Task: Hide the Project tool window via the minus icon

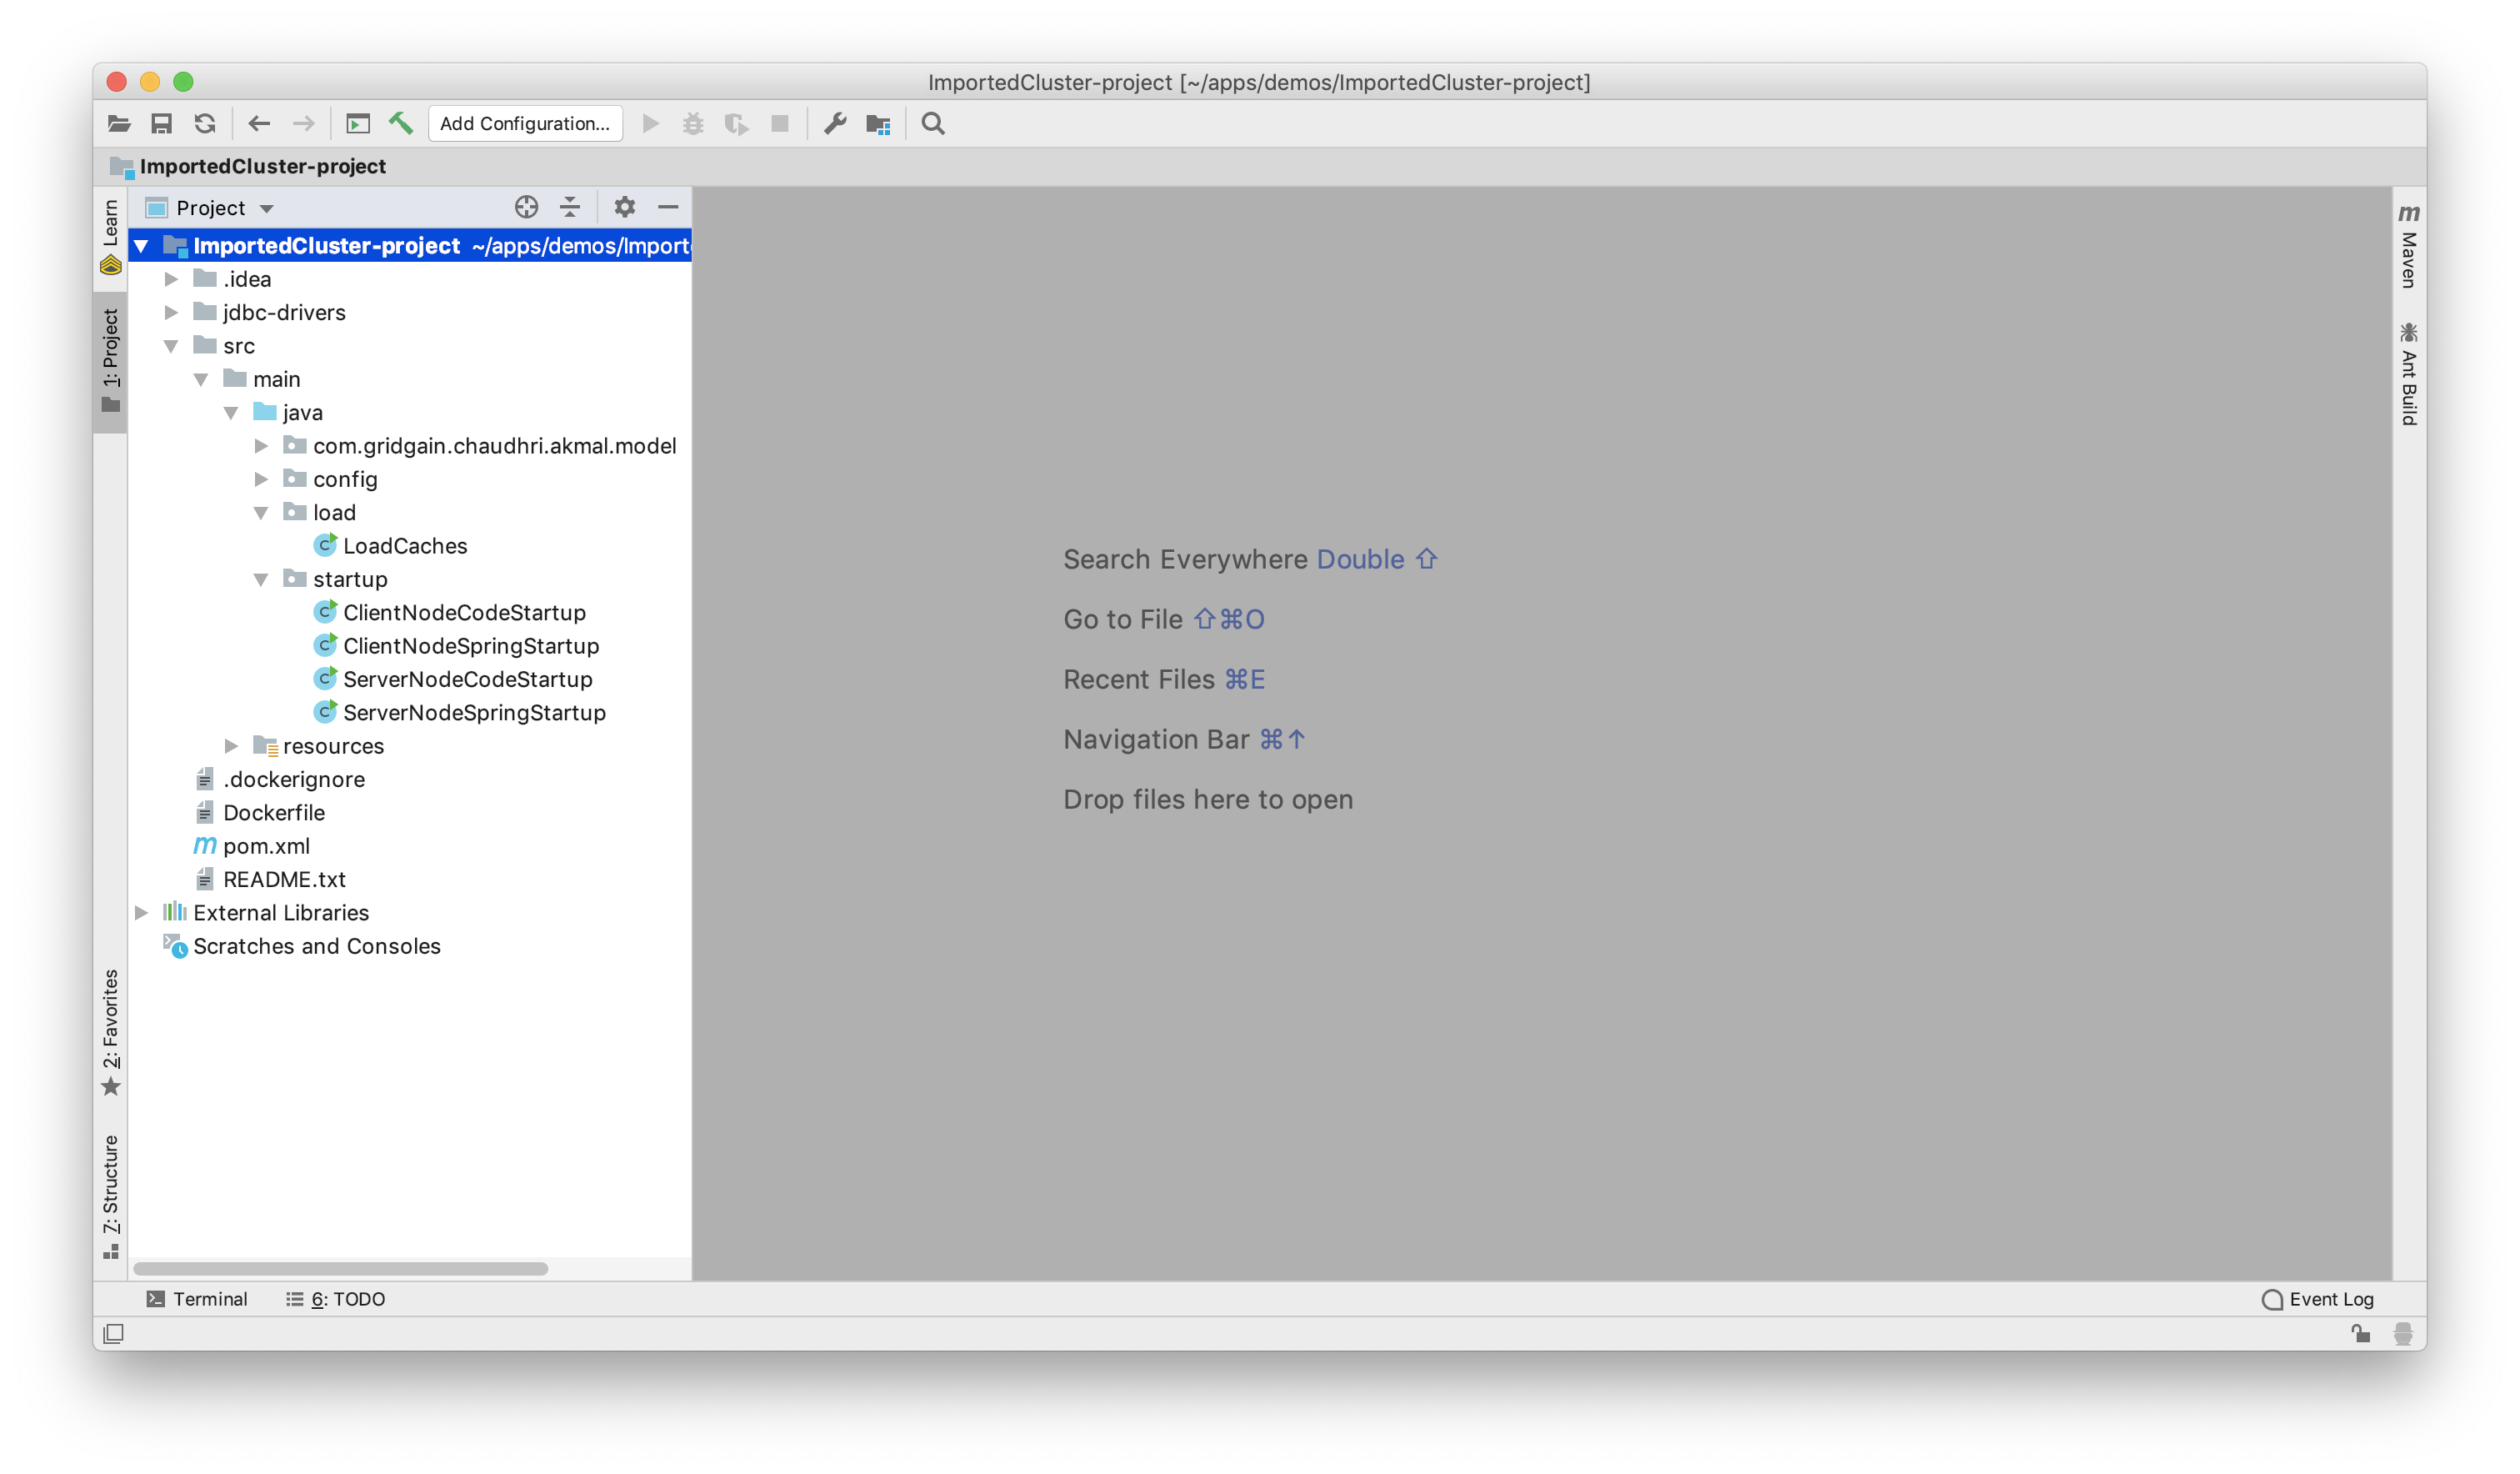Action: pos(668,207)
